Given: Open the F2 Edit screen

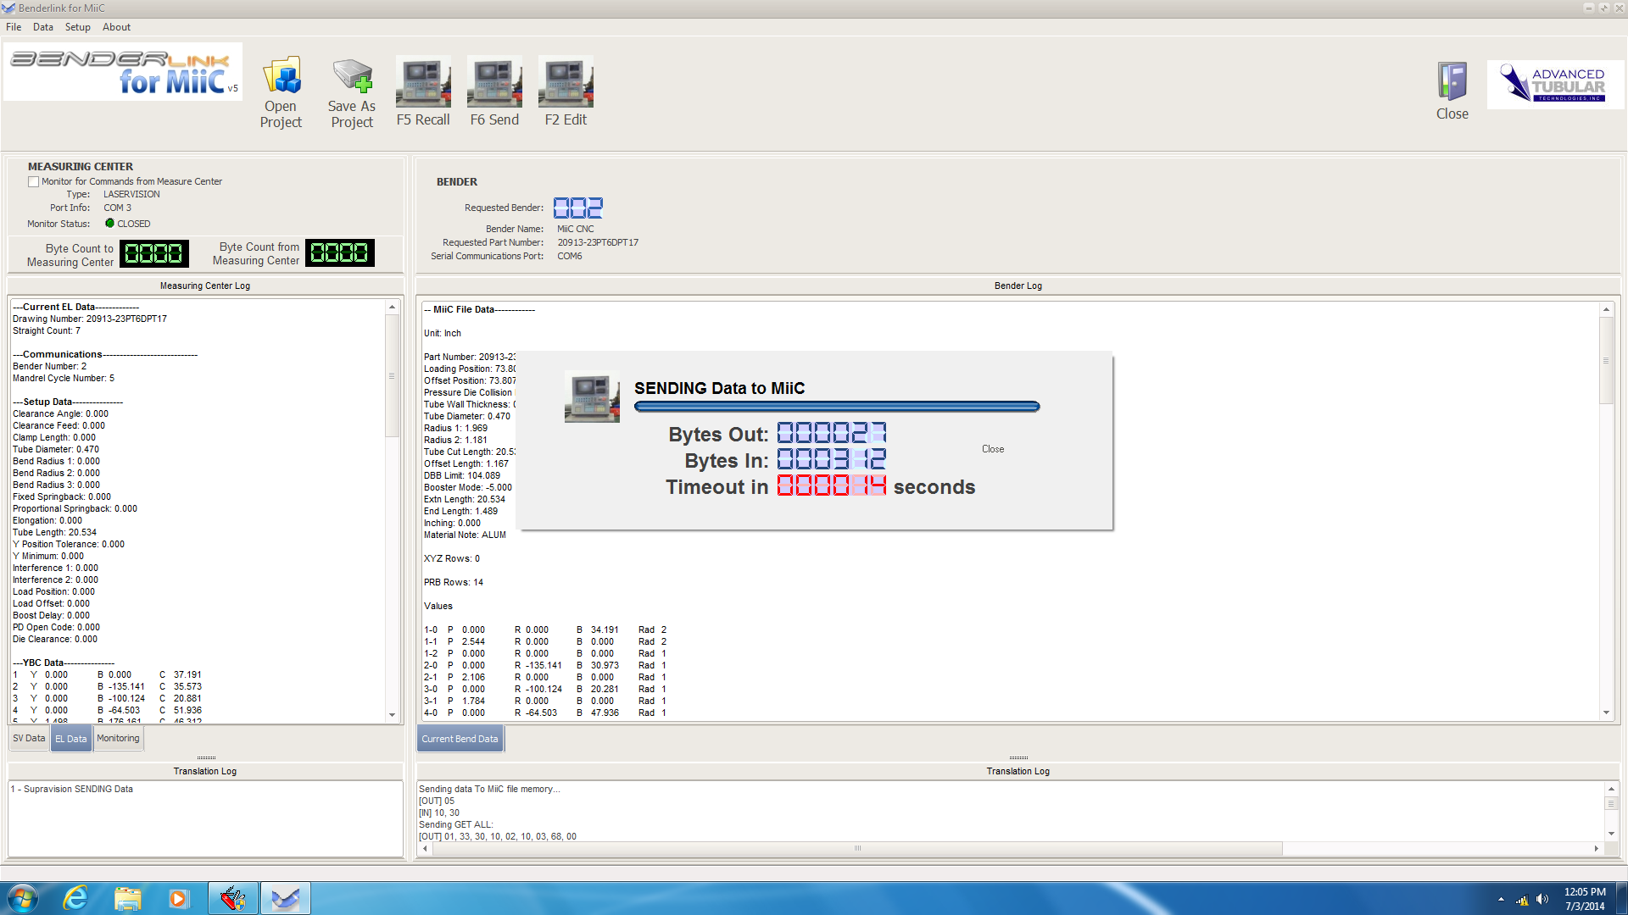Looking at the screenshot, I should [x=566, y=91].
